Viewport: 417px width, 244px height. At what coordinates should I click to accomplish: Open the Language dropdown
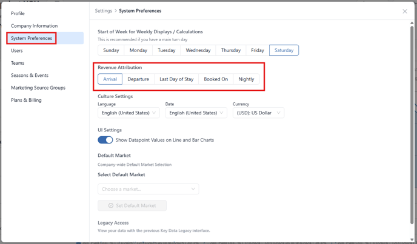coord(128,113)
